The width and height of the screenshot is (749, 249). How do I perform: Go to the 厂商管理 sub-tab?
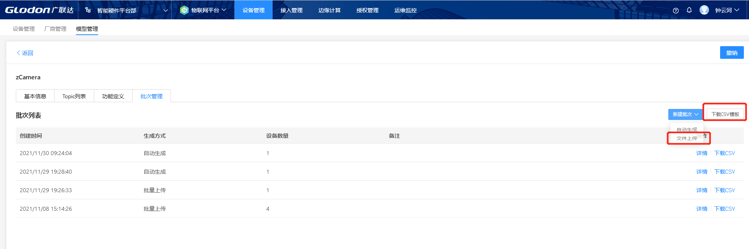[55, 29]
